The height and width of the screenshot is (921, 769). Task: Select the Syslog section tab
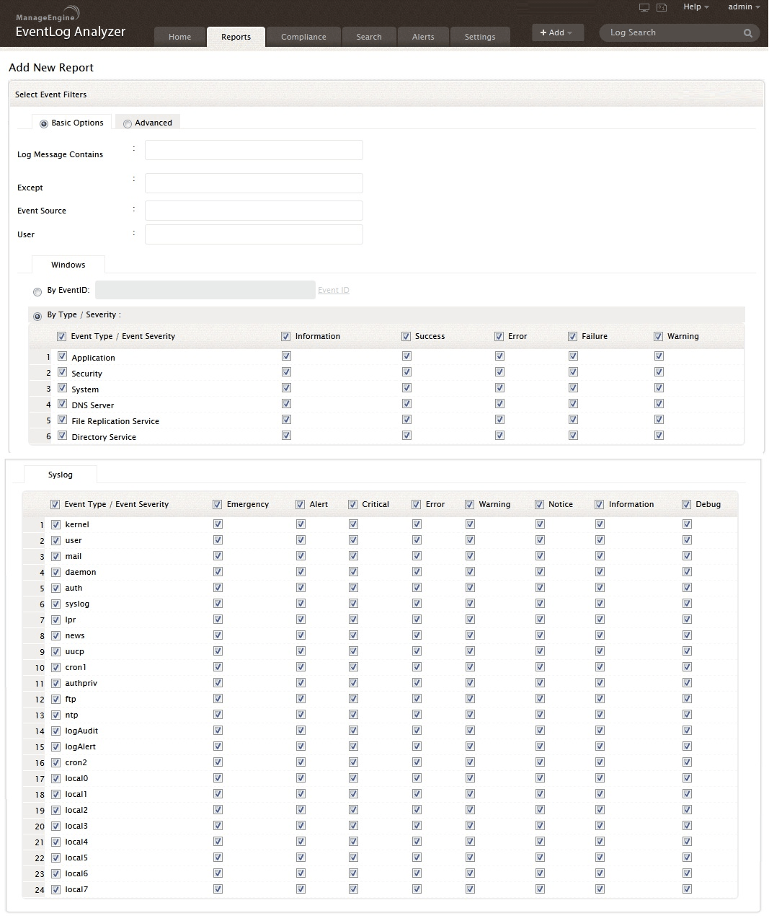click(x=61, y=475)
